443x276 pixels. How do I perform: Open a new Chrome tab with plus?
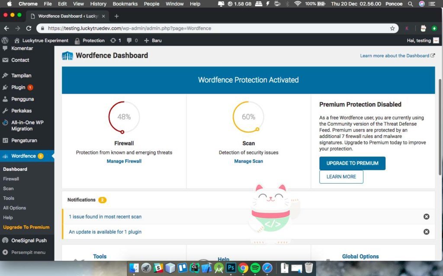pos(116,16)
